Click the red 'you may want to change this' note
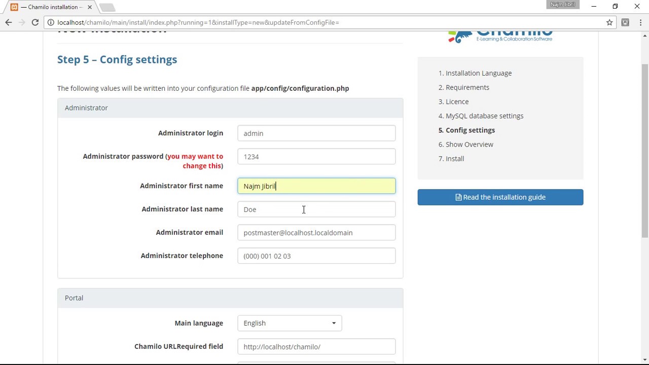The width and height of the screenshot is (649, 365). click(195, 161)
